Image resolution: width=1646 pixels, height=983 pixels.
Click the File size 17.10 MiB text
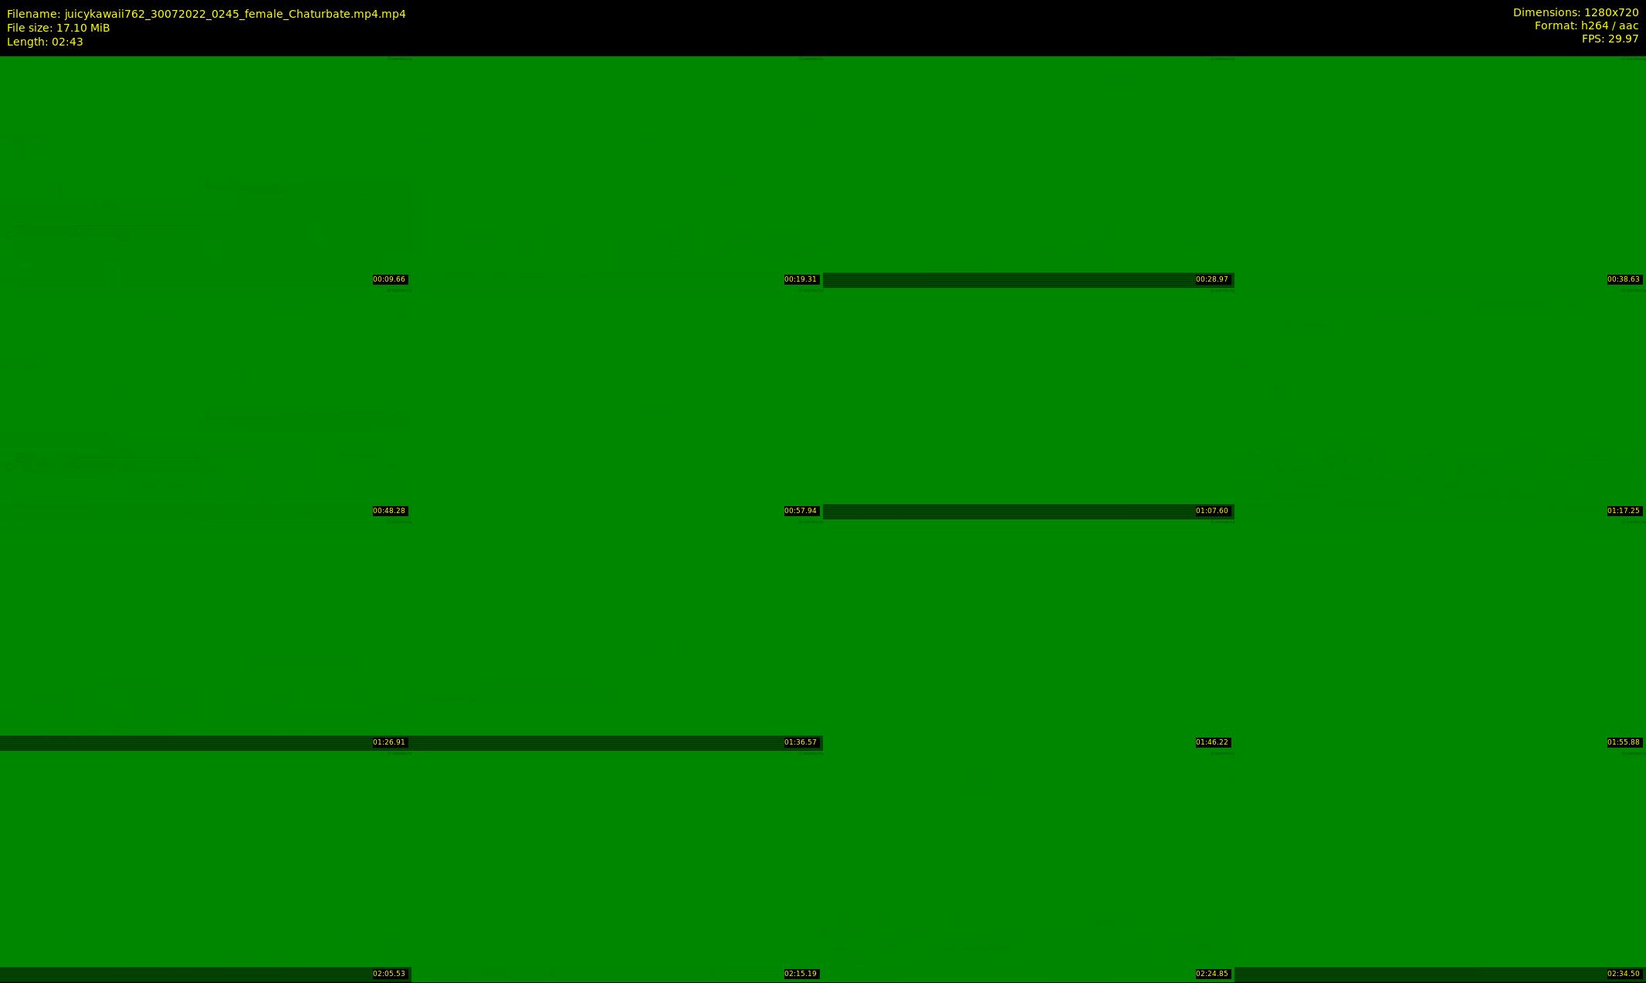pyautogui.click(x=59, y=28)
